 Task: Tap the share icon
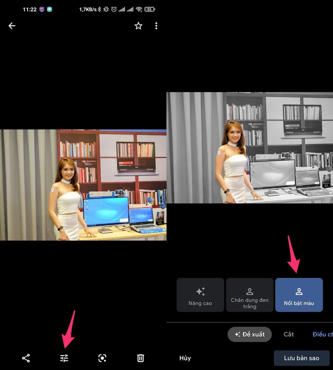click(26, 358)
